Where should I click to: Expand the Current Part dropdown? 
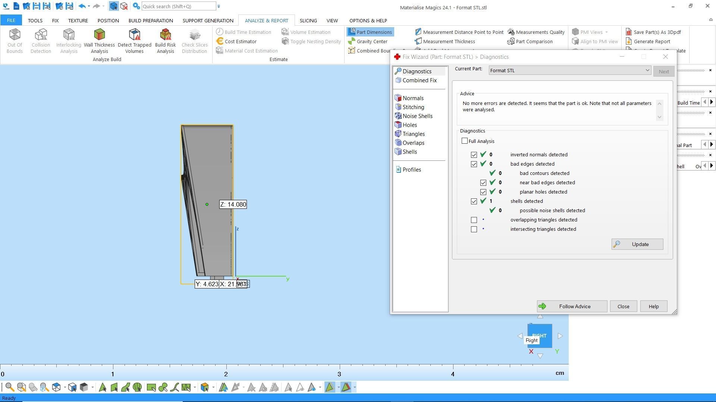[x=647, y=70]
